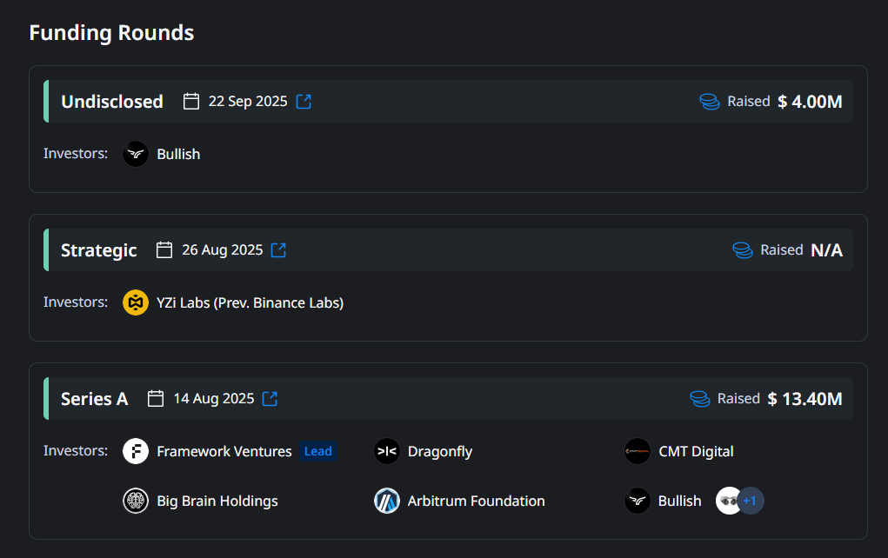This screenshot has height=558, width=888.
Task: Click the $ 13.40M raised amount
Action: click(805, 399)
